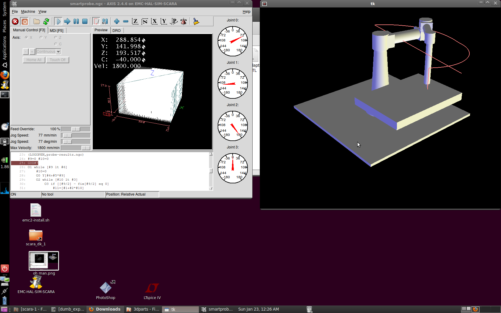Select perspective view for preview

click(x=174, y=21)
